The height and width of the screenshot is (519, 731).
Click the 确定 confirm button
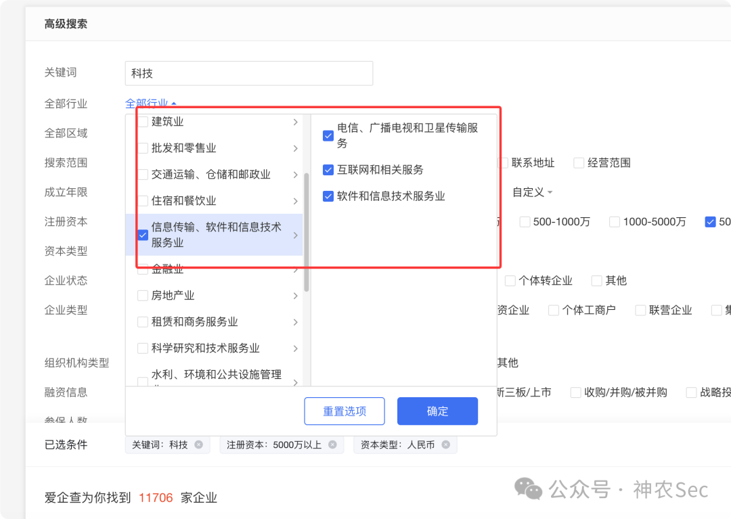click(437, 411)
